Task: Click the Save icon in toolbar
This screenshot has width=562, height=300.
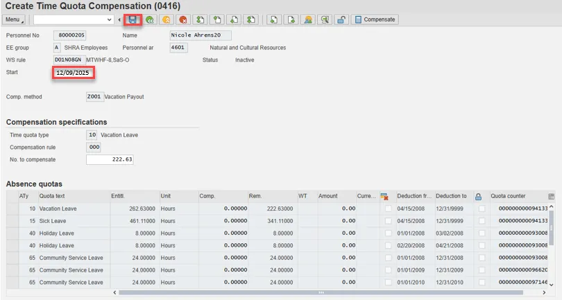Action: click(132, 19)
